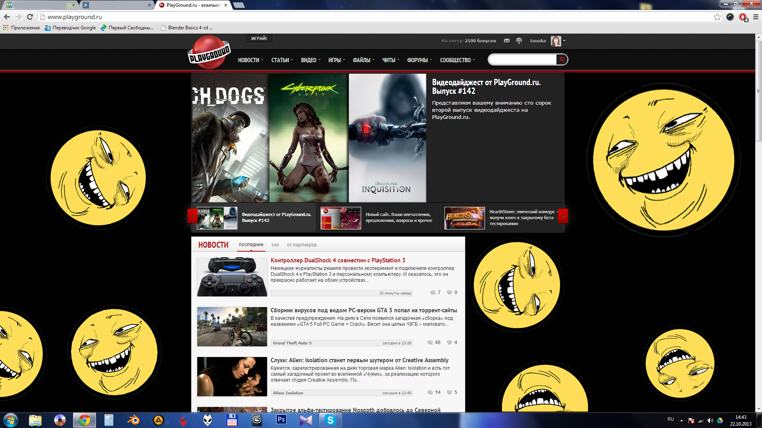The width and height of the screenshot is (762, 428).
Task: Open Visual Studio from the taskbar
Action: [x=306, y=420]
